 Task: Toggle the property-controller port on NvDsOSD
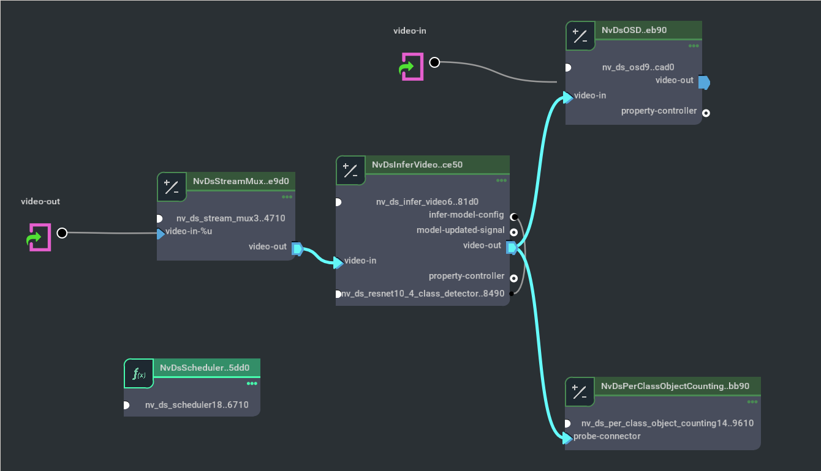(706, 112)
